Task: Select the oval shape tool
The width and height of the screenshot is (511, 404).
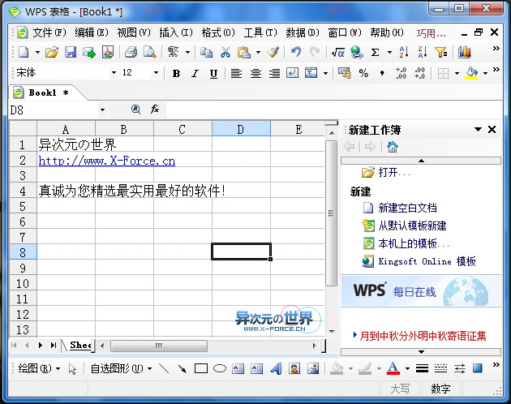Action: click(220, 369)
